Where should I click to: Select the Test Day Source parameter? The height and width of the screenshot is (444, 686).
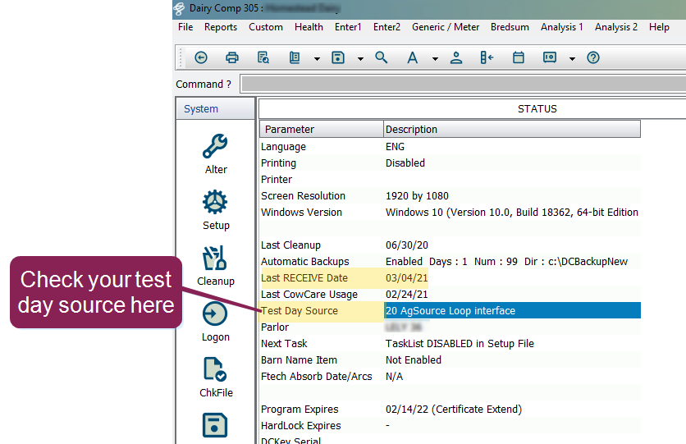click(x=300, y=311)
